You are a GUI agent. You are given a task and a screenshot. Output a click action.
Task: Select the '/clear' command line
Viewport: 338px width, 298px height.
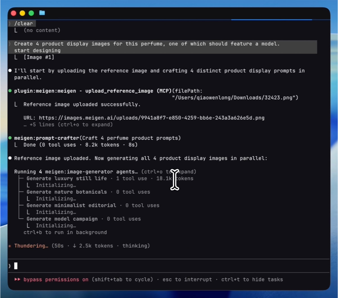point(24,24)
